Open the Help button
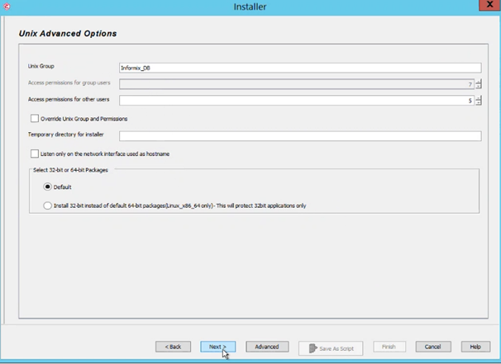 (x=475, y=347)
